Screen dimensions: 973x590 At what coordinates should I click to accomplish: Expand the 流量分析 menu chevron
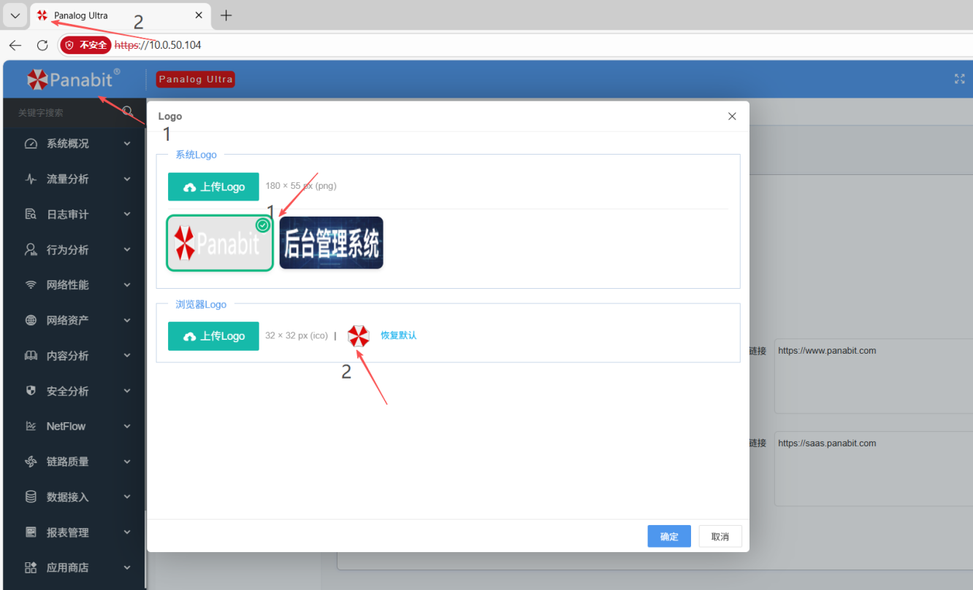127,179
